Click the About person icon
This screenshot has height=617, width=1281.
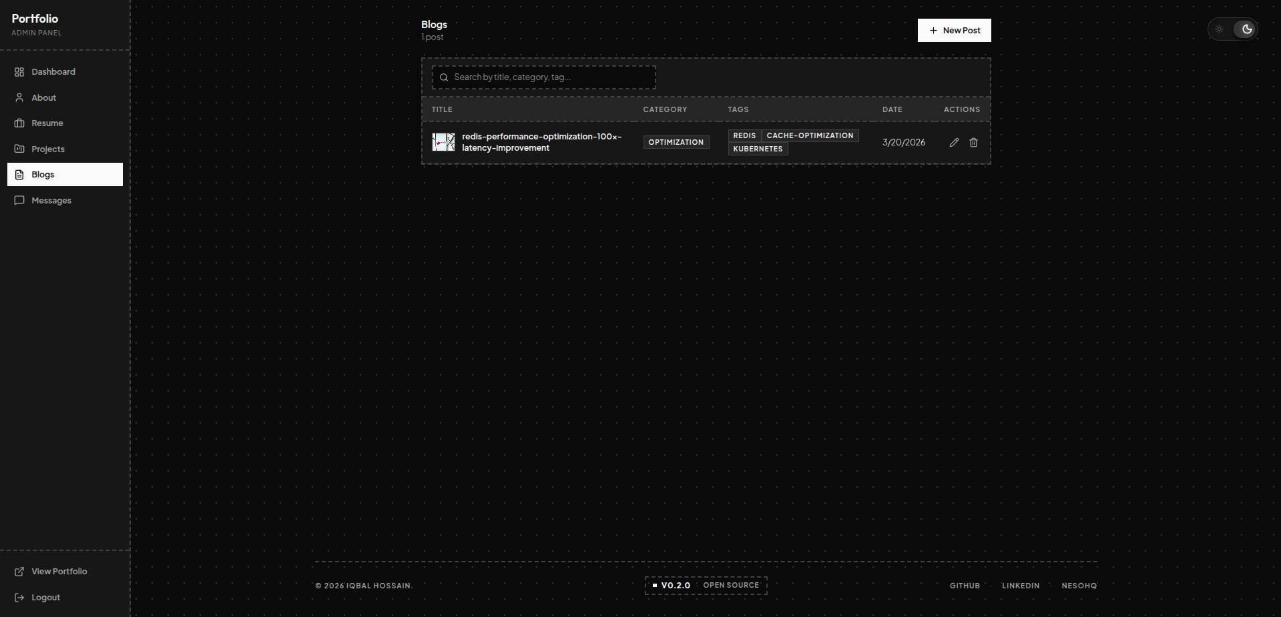(19, 97)
